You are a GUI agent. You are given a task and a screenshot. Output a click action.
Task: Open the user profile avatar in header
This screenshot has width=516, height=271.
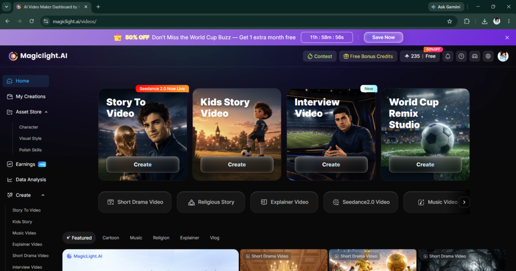point(503,56)
